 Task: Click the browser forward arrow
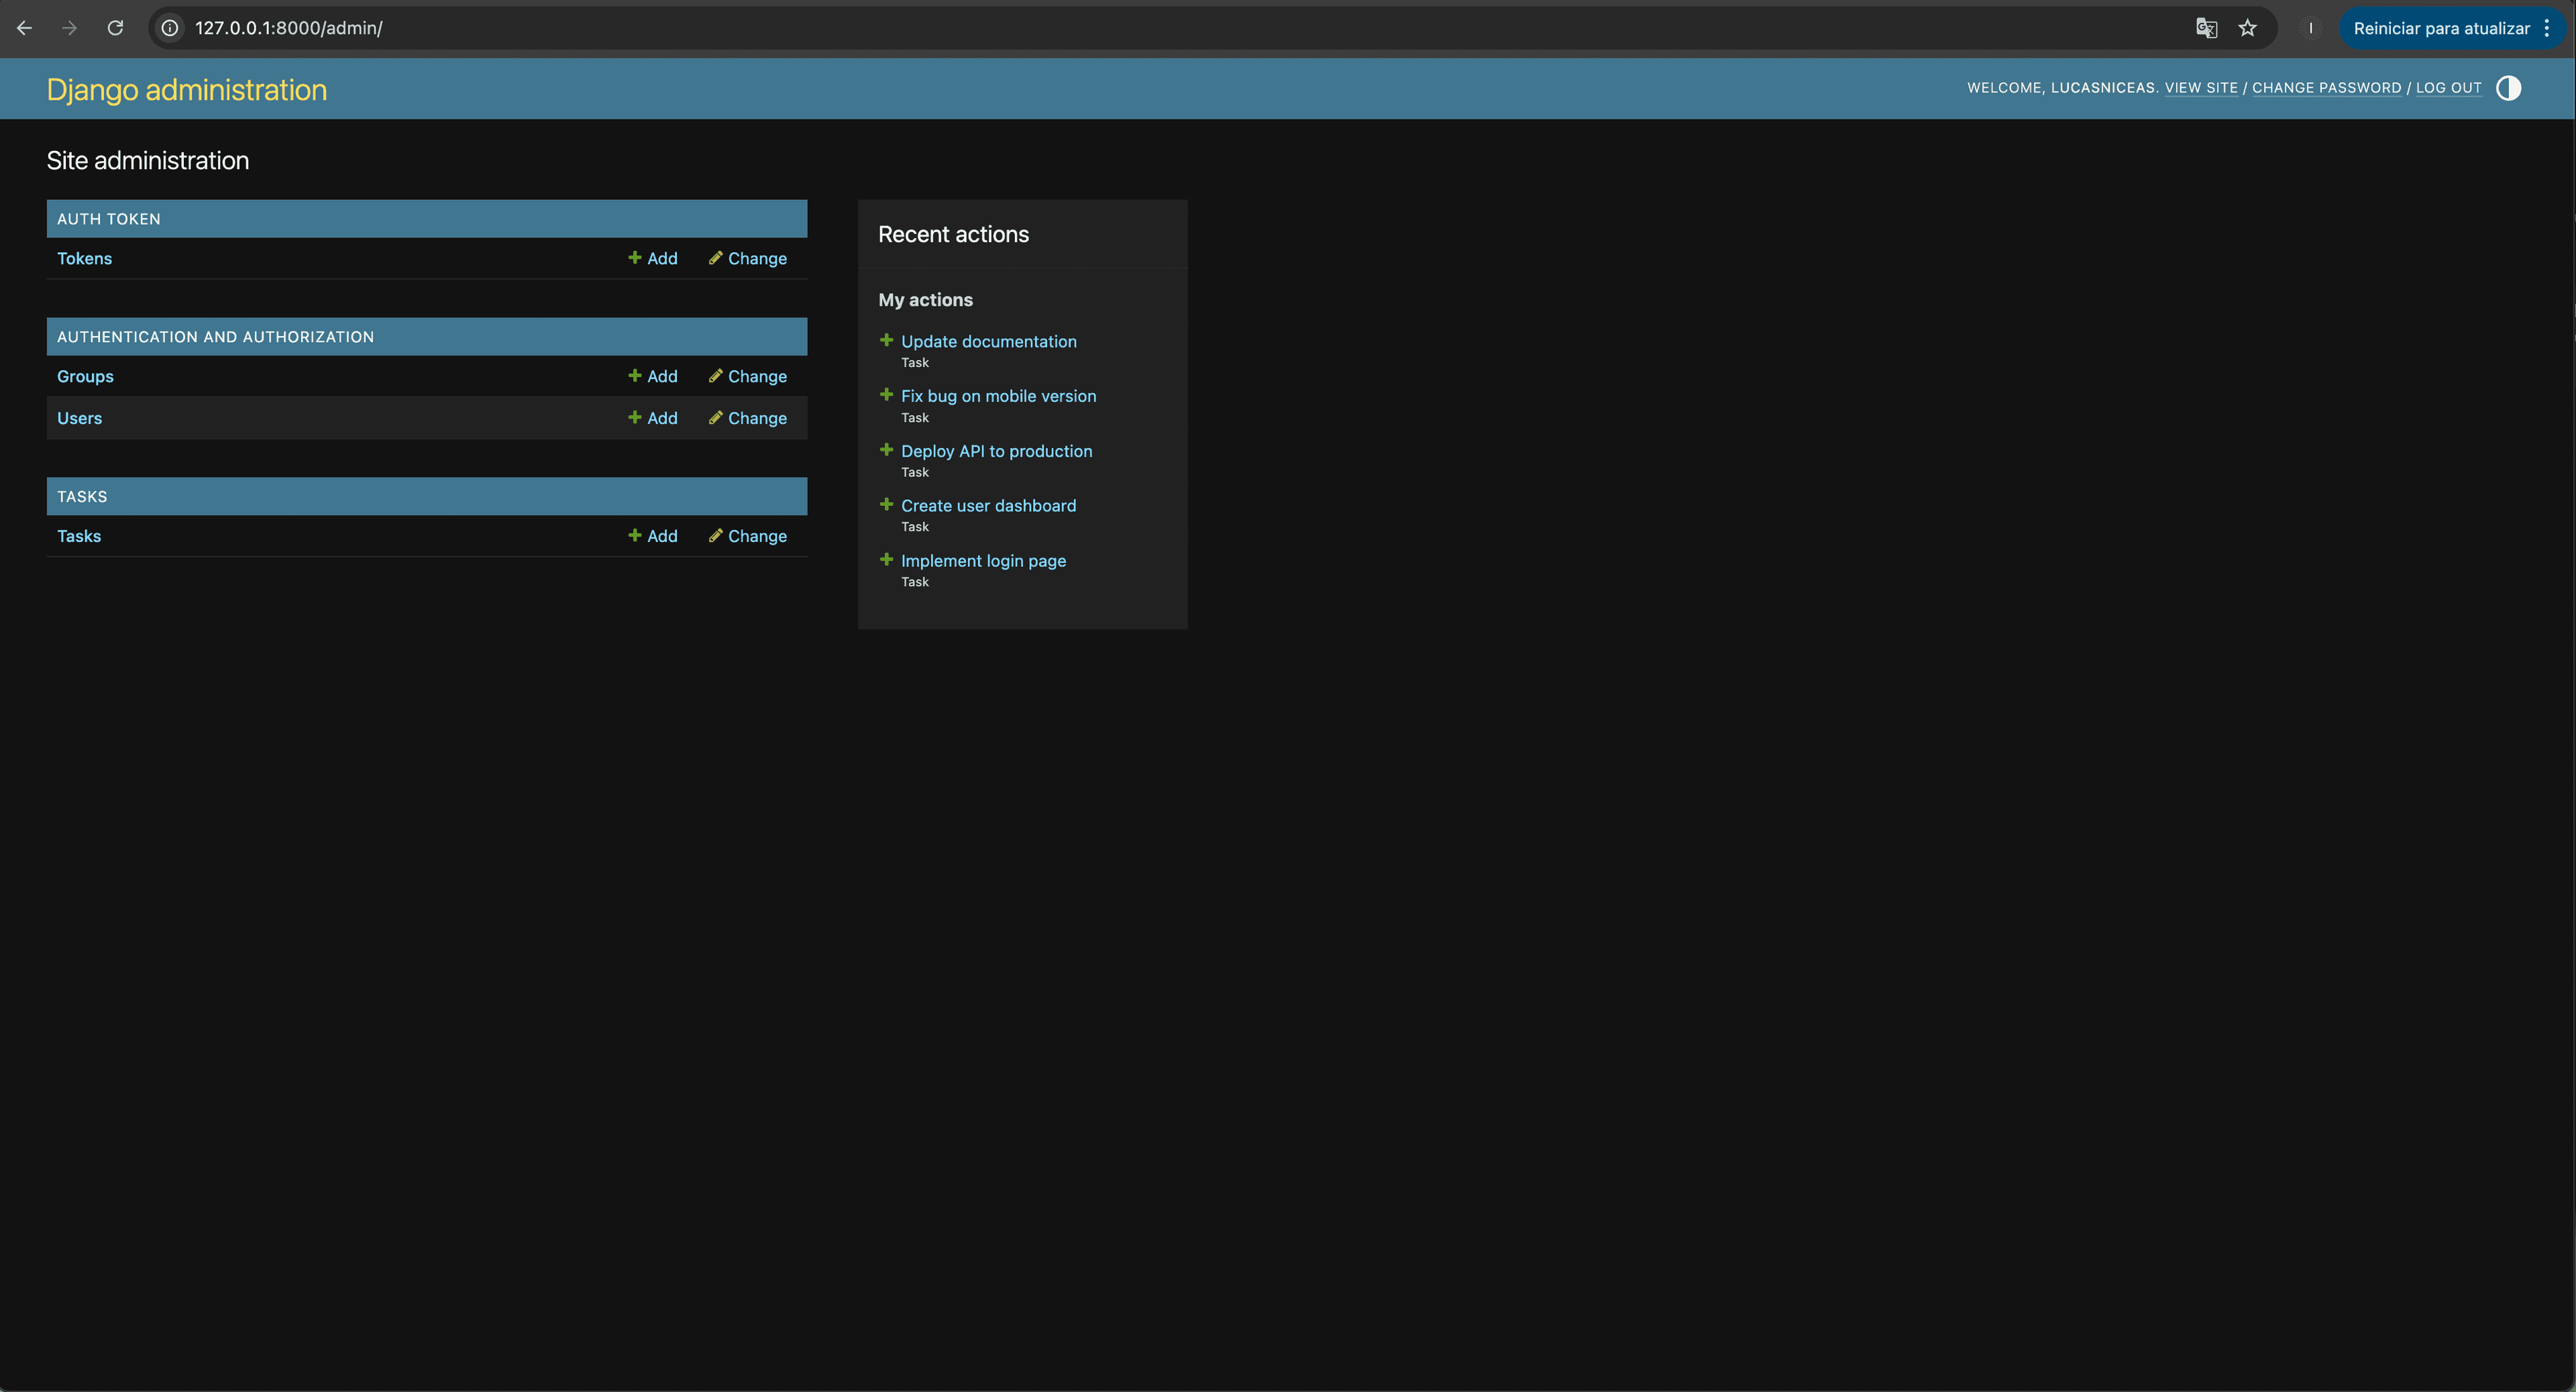pyautogui.click(x=70, y=28)
